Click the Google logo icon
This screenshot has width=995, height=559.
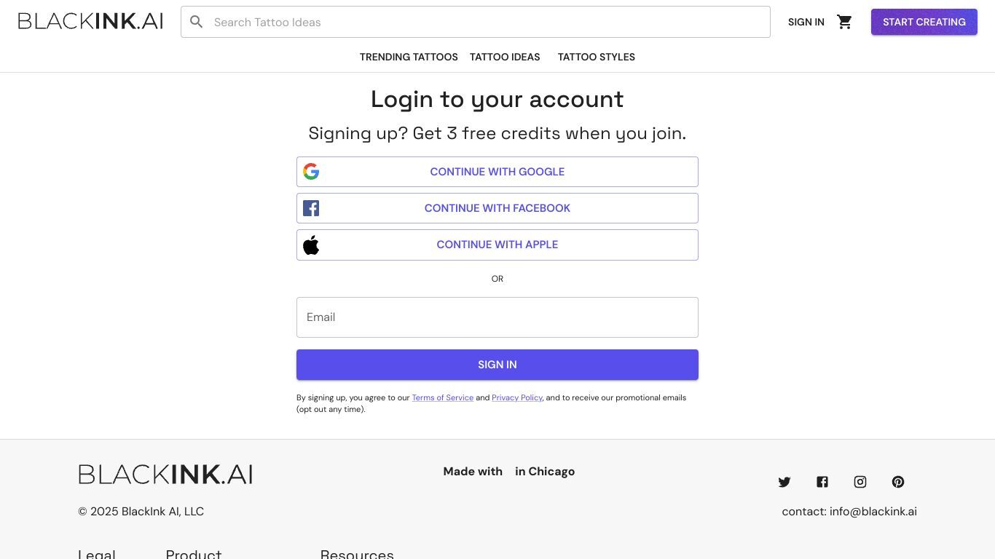tap(311, 172)
